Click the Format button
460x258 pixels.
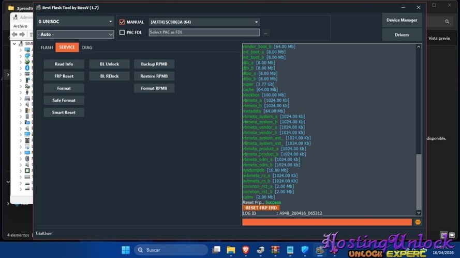click(64, 88)
